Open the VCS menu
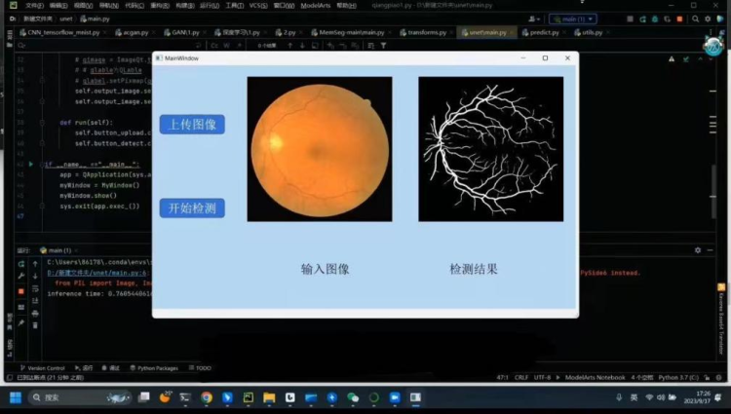This screenshot has height=414, width=731. [258, 5]
